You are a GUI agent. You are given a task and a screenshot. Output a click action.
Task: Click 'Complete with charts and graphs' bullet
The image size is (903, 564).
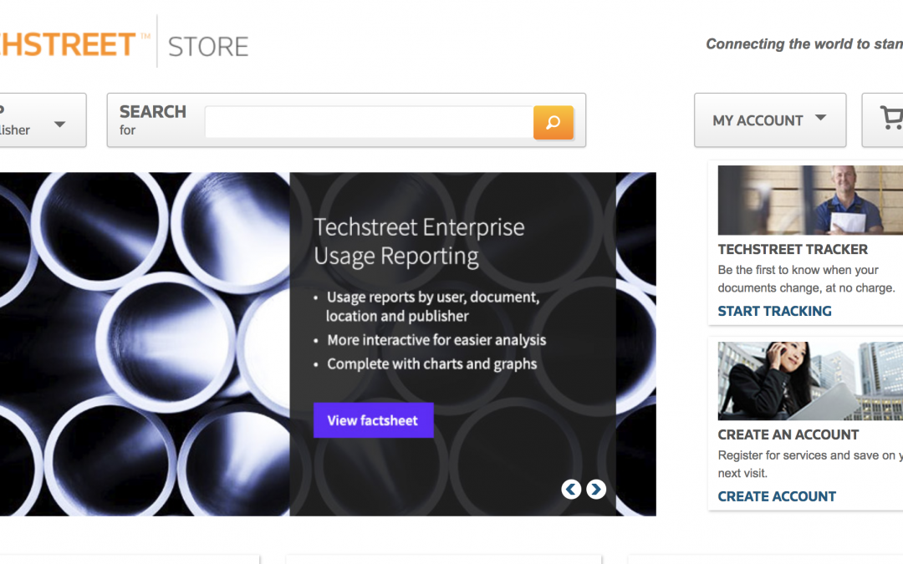(432, 364)
